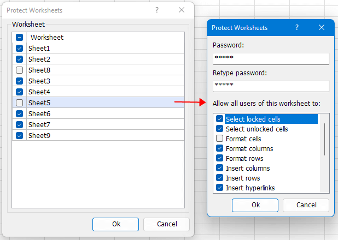
Task: Toggle the Insert rows permission
Action: point(219,178)
